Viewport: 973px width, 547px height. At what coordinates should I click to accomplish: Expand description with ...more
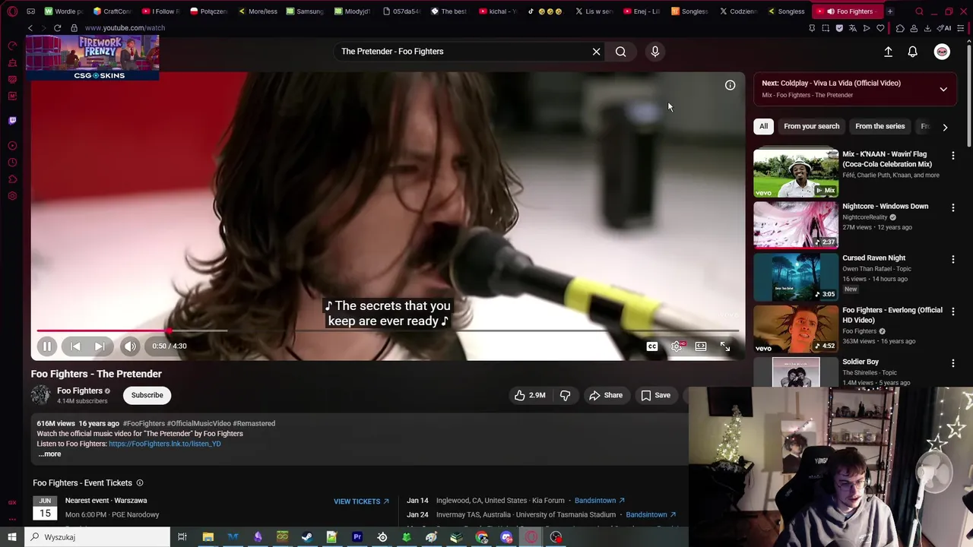(x=49, y=454)
